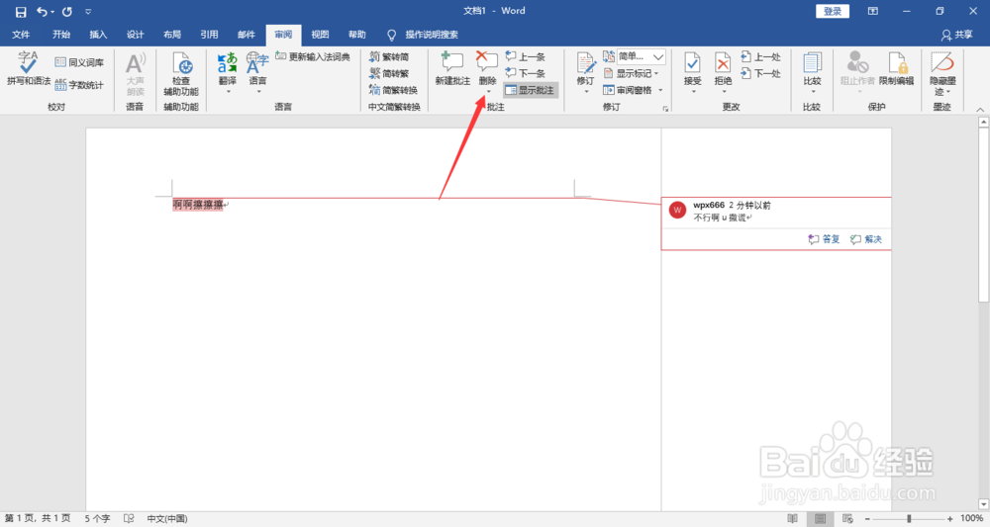
Task: Open 语言 language options
Action: (257, 72)
